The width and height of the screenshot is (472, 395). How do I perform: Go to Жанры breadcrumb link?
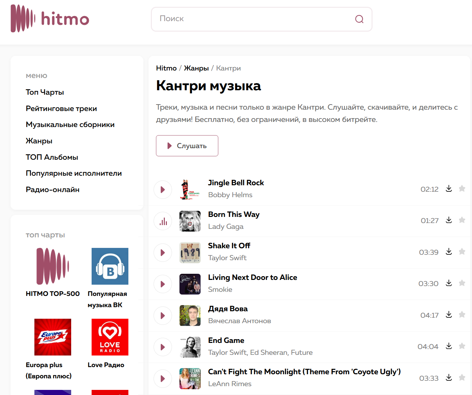[x=196, y=68]
